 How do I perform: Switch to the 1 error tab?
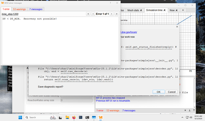point(6,9)
